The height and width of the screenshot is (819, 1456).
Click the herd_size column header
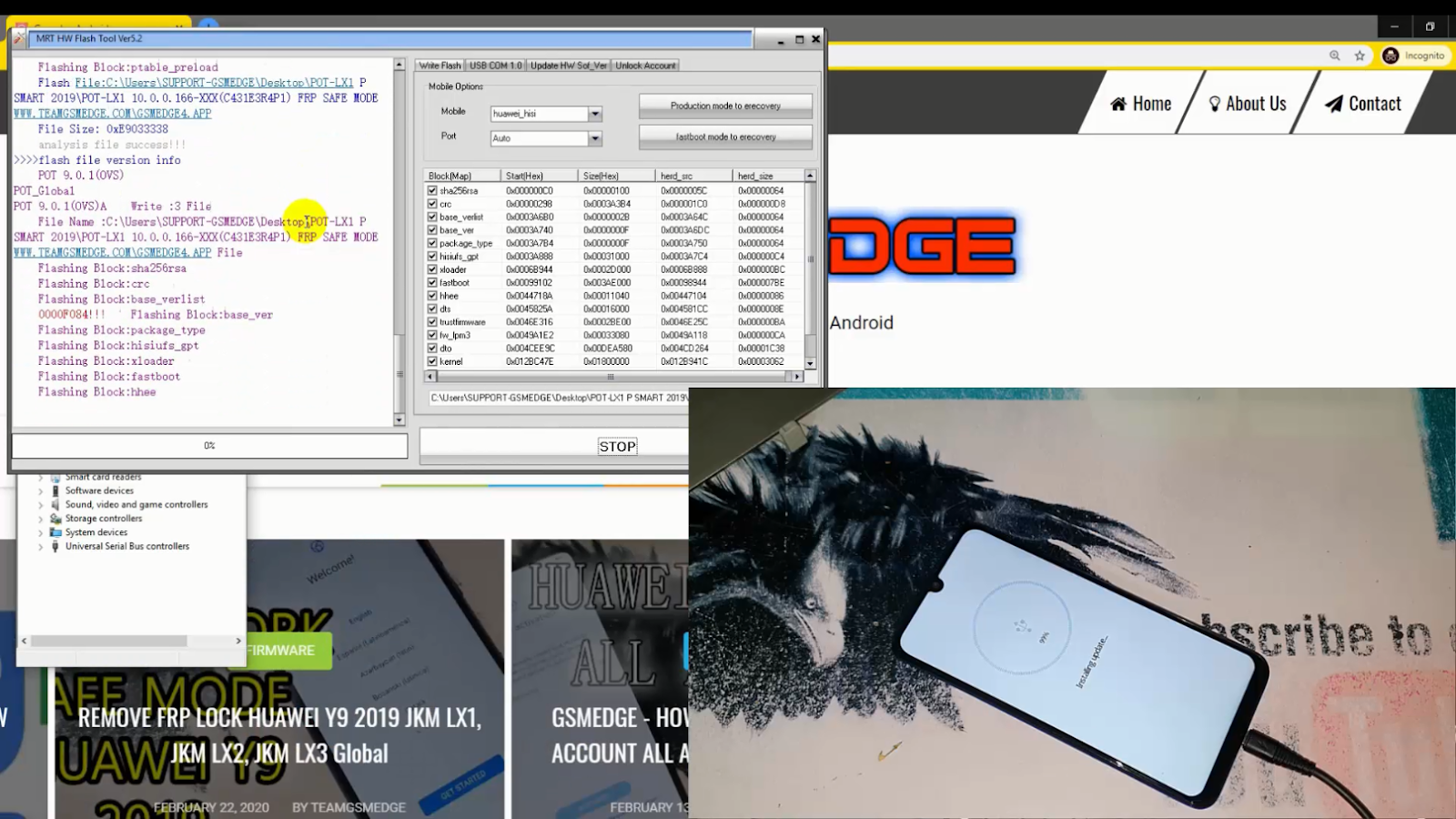tap(768, 176)
